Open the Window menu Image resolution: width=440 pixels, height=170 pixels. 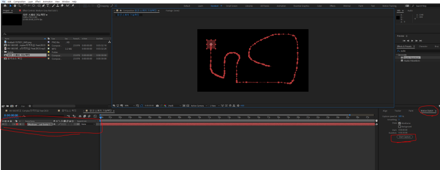66,1
